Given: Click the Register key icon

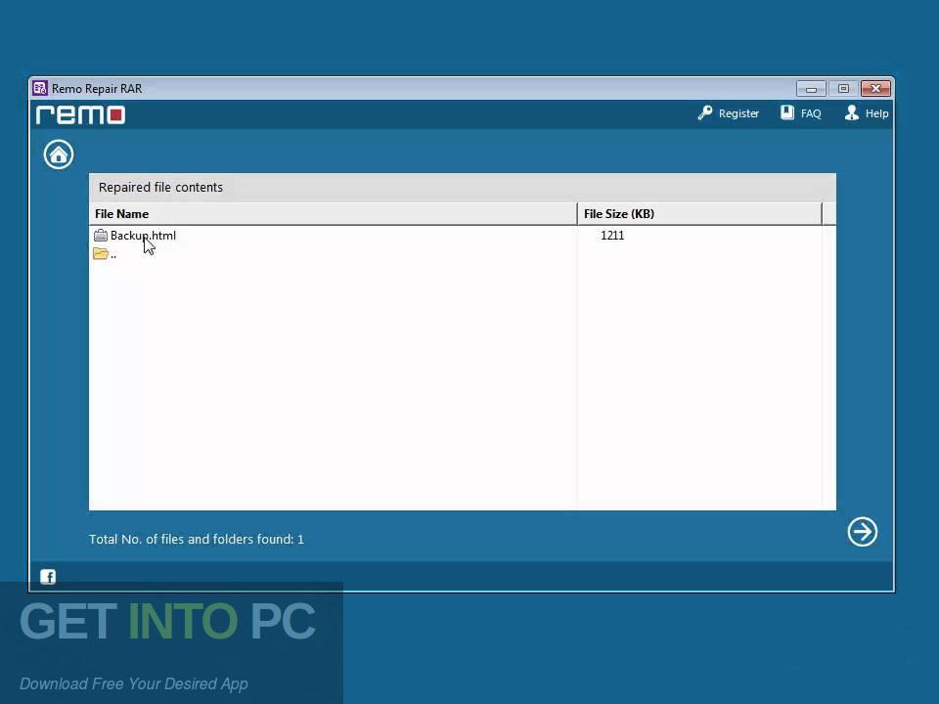Looking at the screenshot, I should [x=705, y=113].
